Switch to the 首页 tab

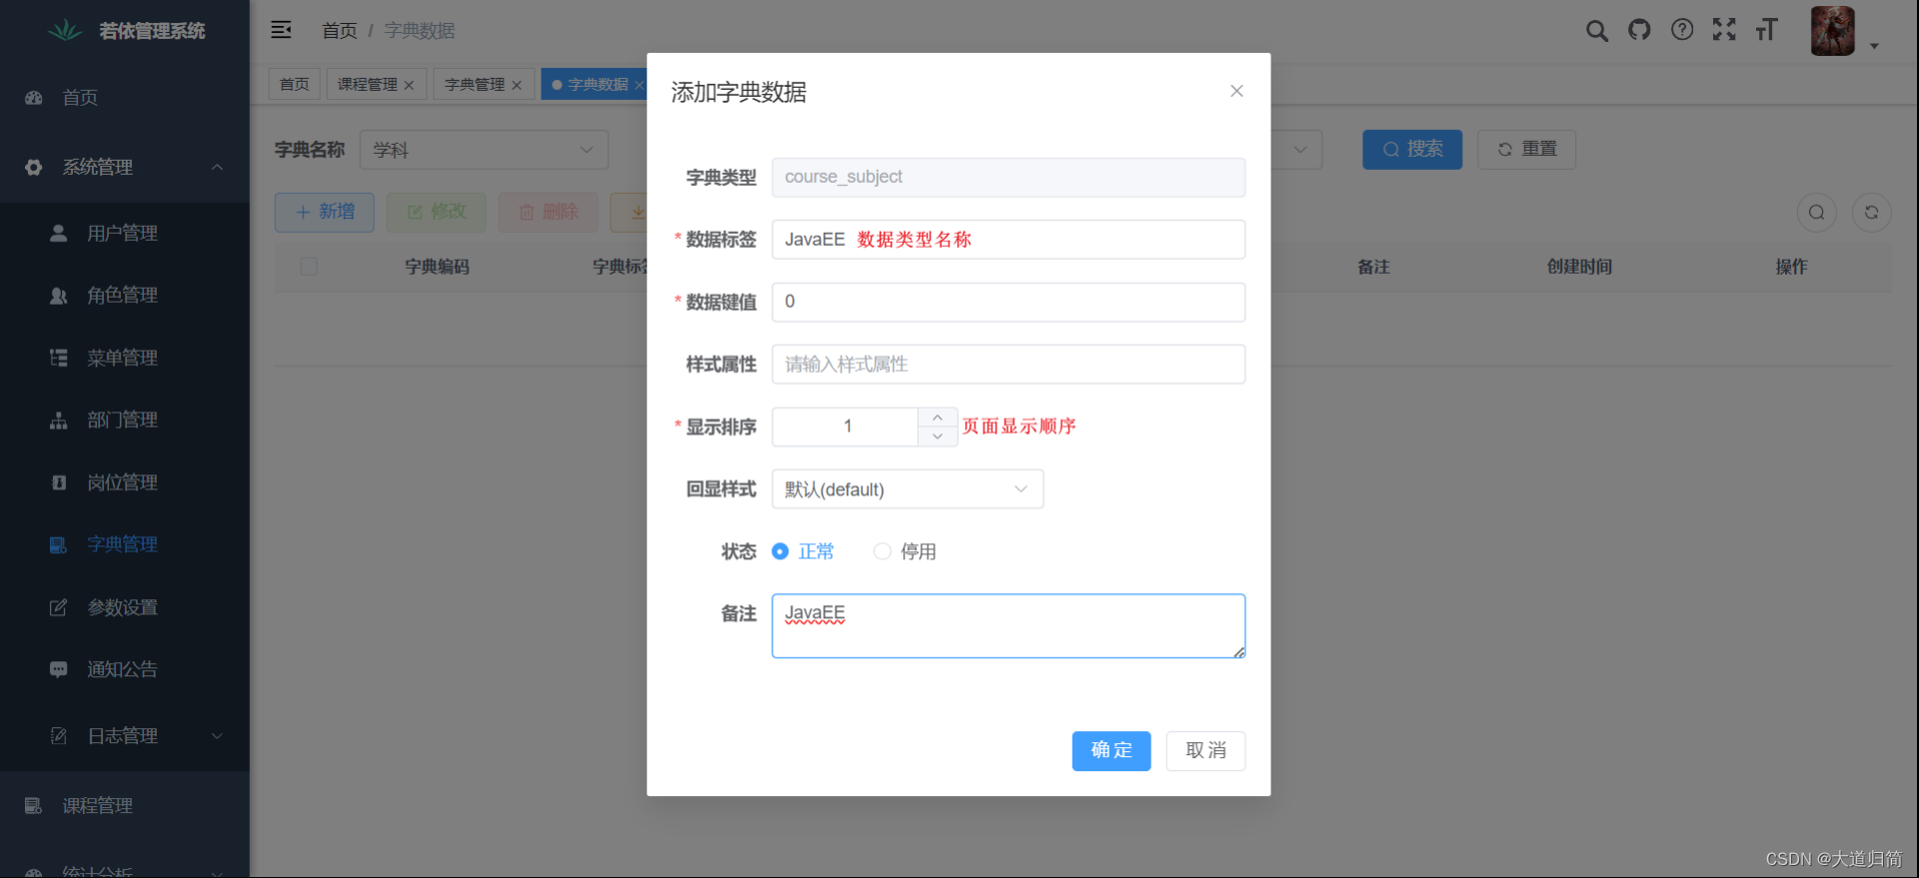pyautogui.click(x=295, y=84)
